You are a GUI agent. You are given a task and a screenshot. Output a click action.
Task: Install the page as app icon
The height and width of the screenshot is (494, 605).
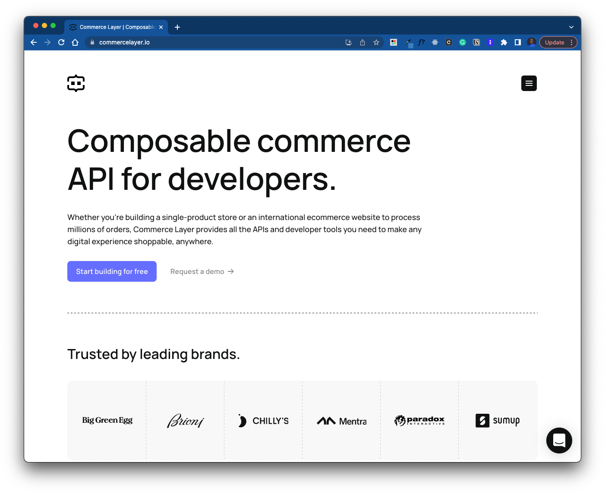pos(349,42)
